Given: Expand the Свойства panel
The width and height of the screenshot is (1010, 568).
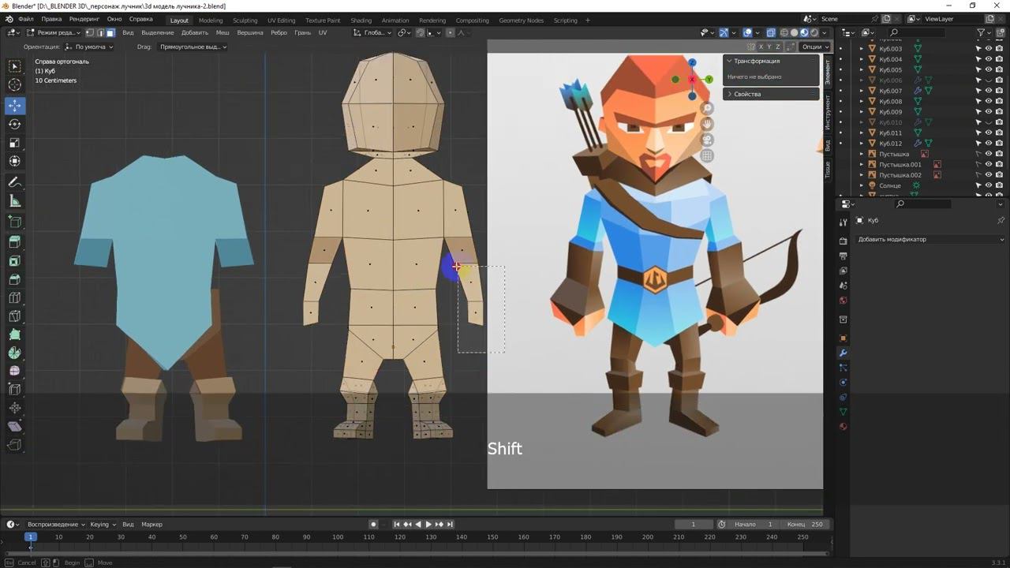Looking at the screenshot, I should (746, 94).
